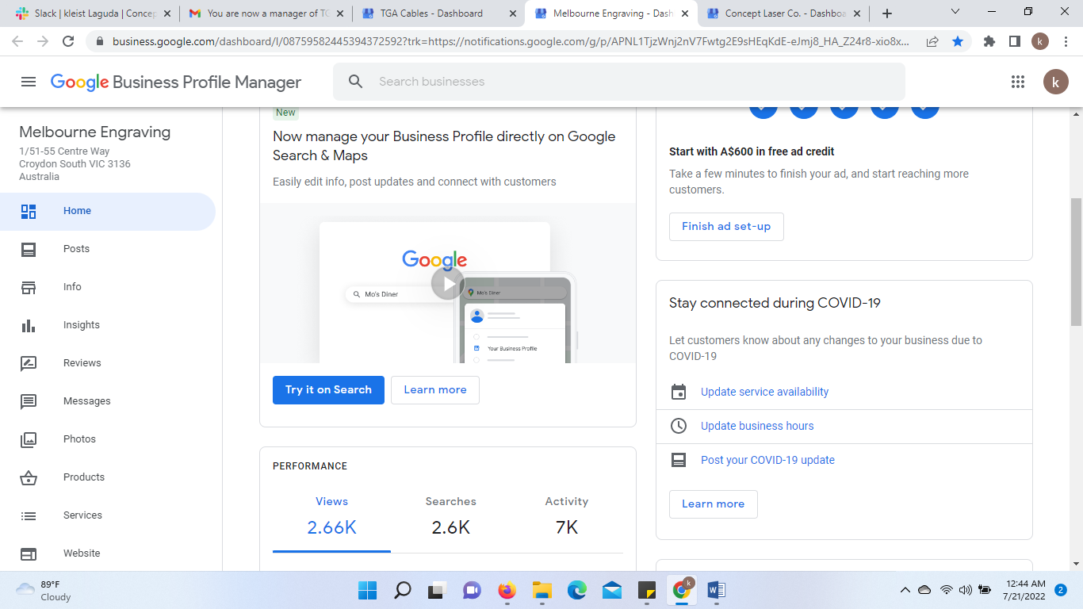Image resolution: width=1083 pixels, height=609 pixels.
Task: Open the Update business hours link
Action: point(757,426)
